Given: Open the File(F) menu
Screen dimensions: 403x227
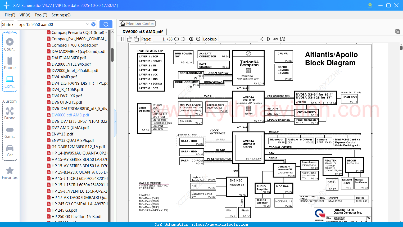Looking at the screenshot, I should click(10, 15).
